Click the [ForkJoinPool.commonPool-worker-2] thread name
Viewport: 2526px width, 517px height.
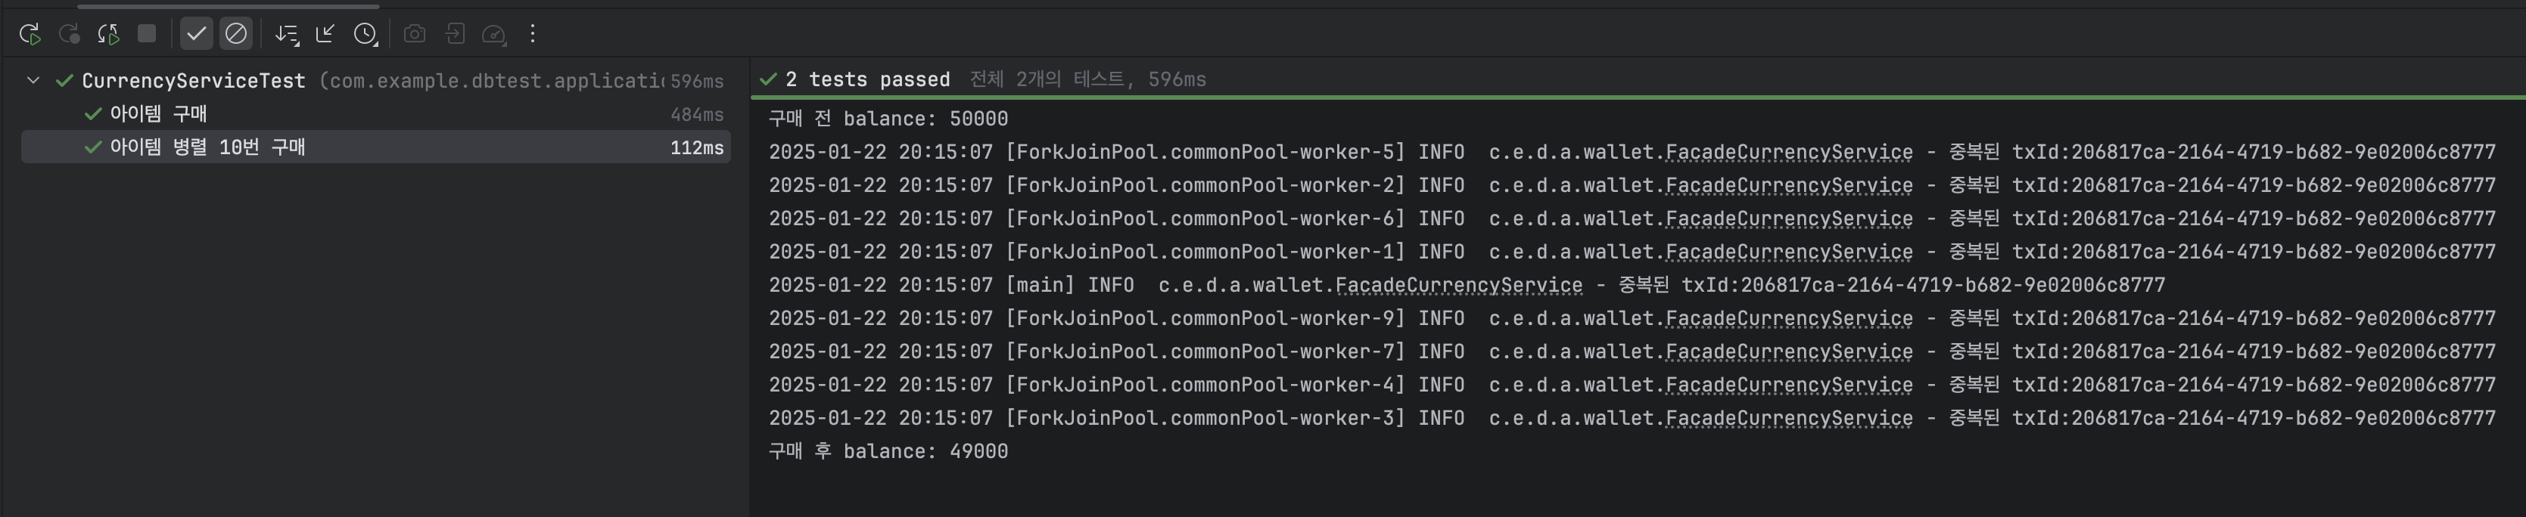click(x=1205, y=185)
